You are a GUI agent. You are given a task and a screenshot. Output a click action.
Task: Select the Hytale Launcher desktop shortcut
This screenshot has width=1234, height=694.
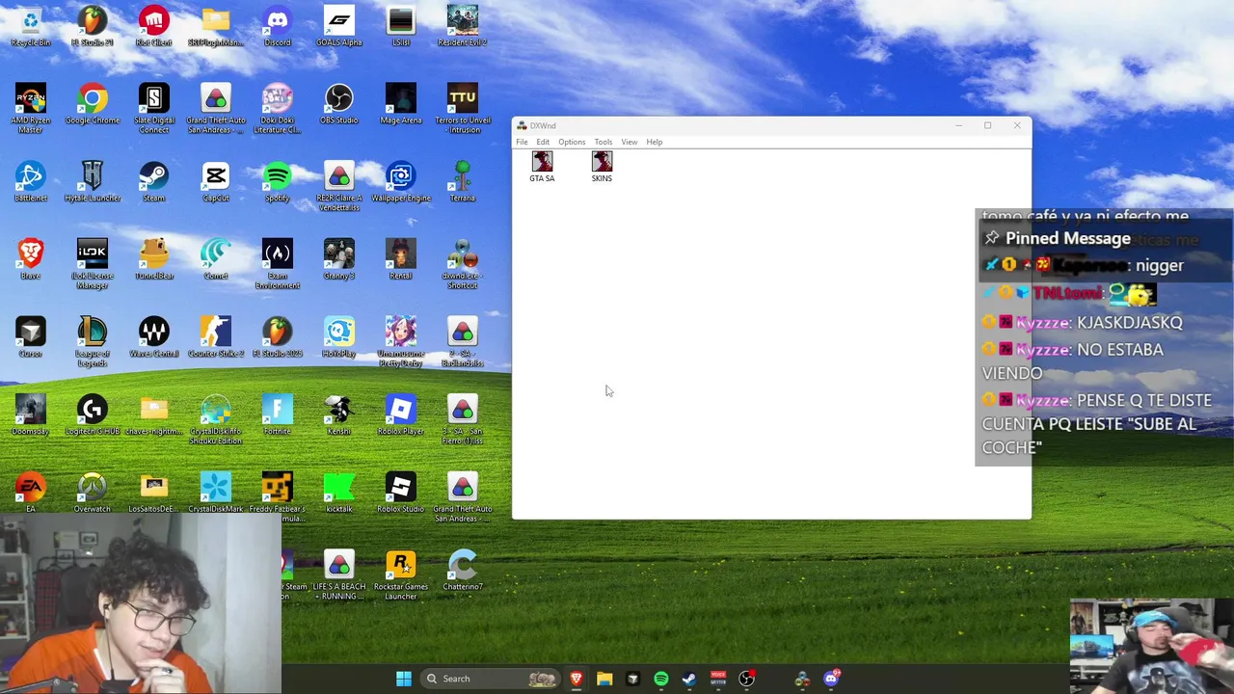[93, 181]
